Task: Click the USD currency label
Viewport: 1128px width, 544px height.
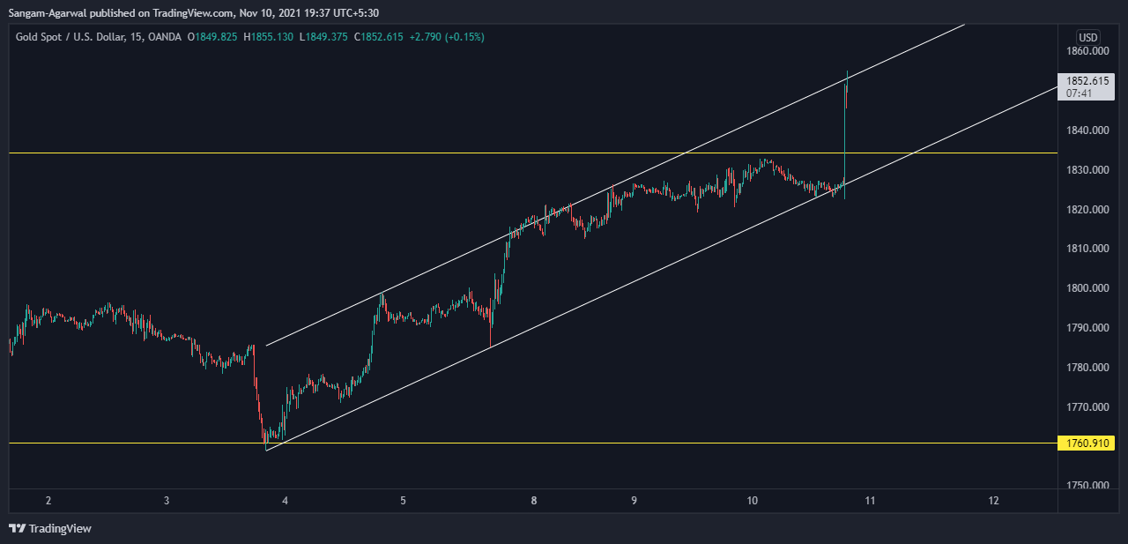Action: 1088,37
